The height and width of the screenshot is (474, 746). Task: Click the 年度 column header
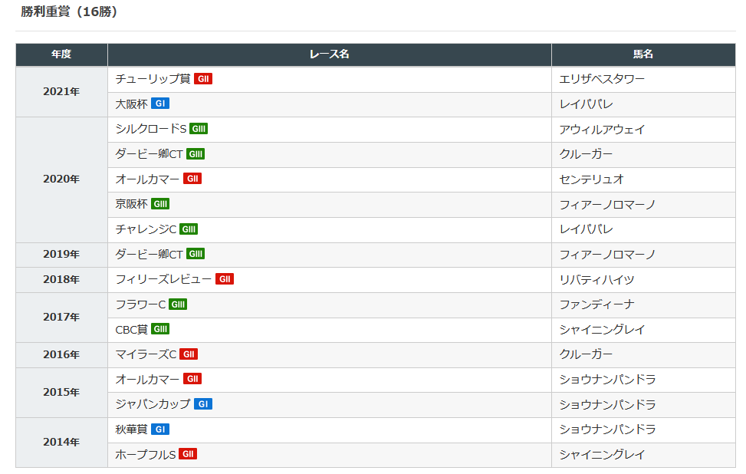coord(61,54)
